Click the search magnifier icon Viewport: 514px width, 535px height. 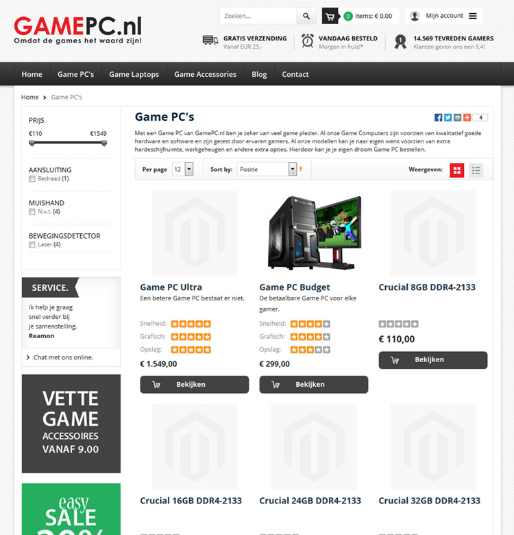tap(306, 16)
